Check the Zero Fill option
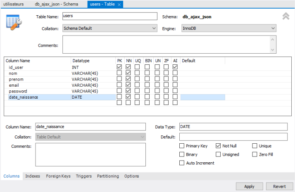Image resolution: width=295 pixels, height=192 pixels. (x=255, y=154)
